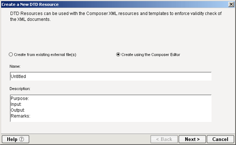Click the question mark icon on the Help button
236x145 pixels.
tap(22, 139)
